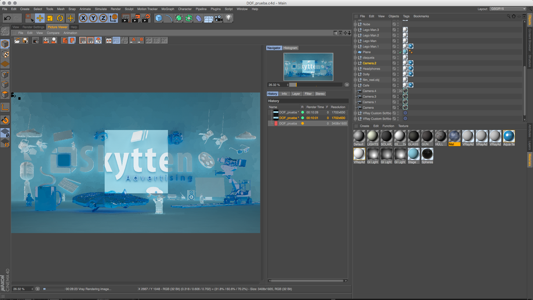The height and width of the screenshot is (300, 533).
Task: Expand the claqueta object
Action: click(355, 57)
